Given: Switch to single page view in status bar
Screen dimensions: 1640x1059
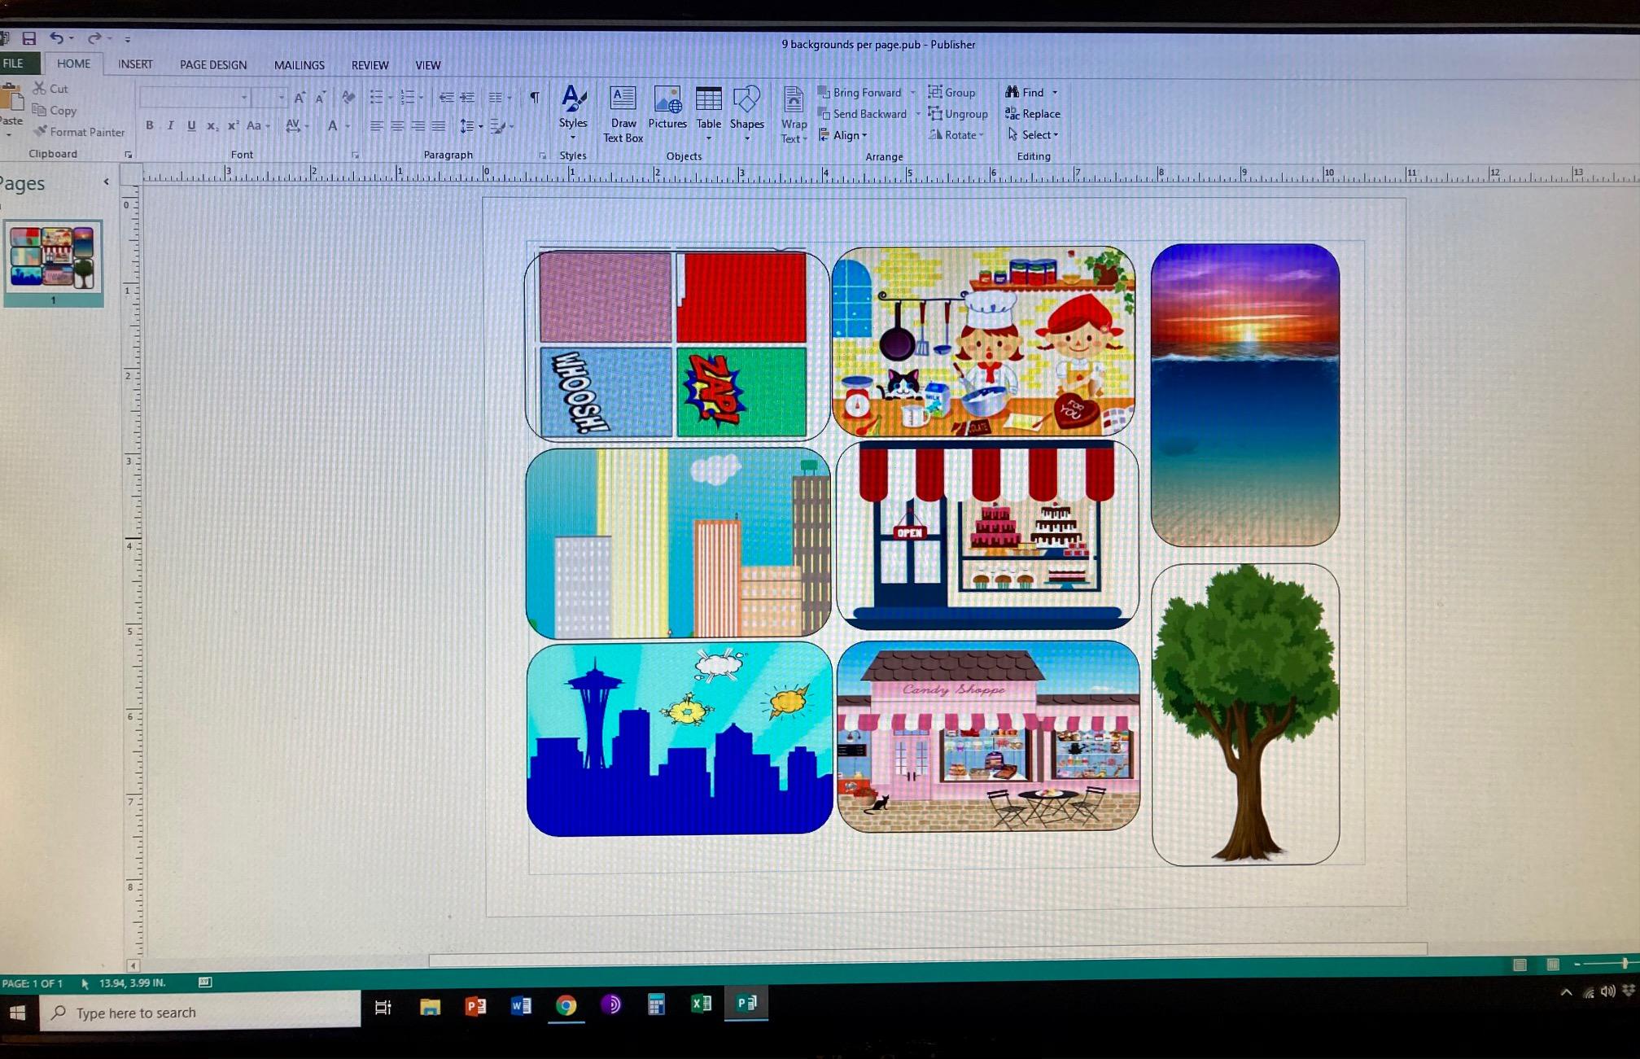Looking at the screenshot, I should pyautogui.click(x=1520, y=965).
